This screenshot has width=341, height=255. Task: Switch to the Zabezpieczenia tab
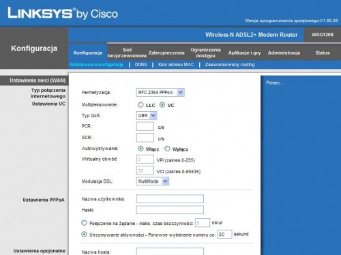point(166,52)
